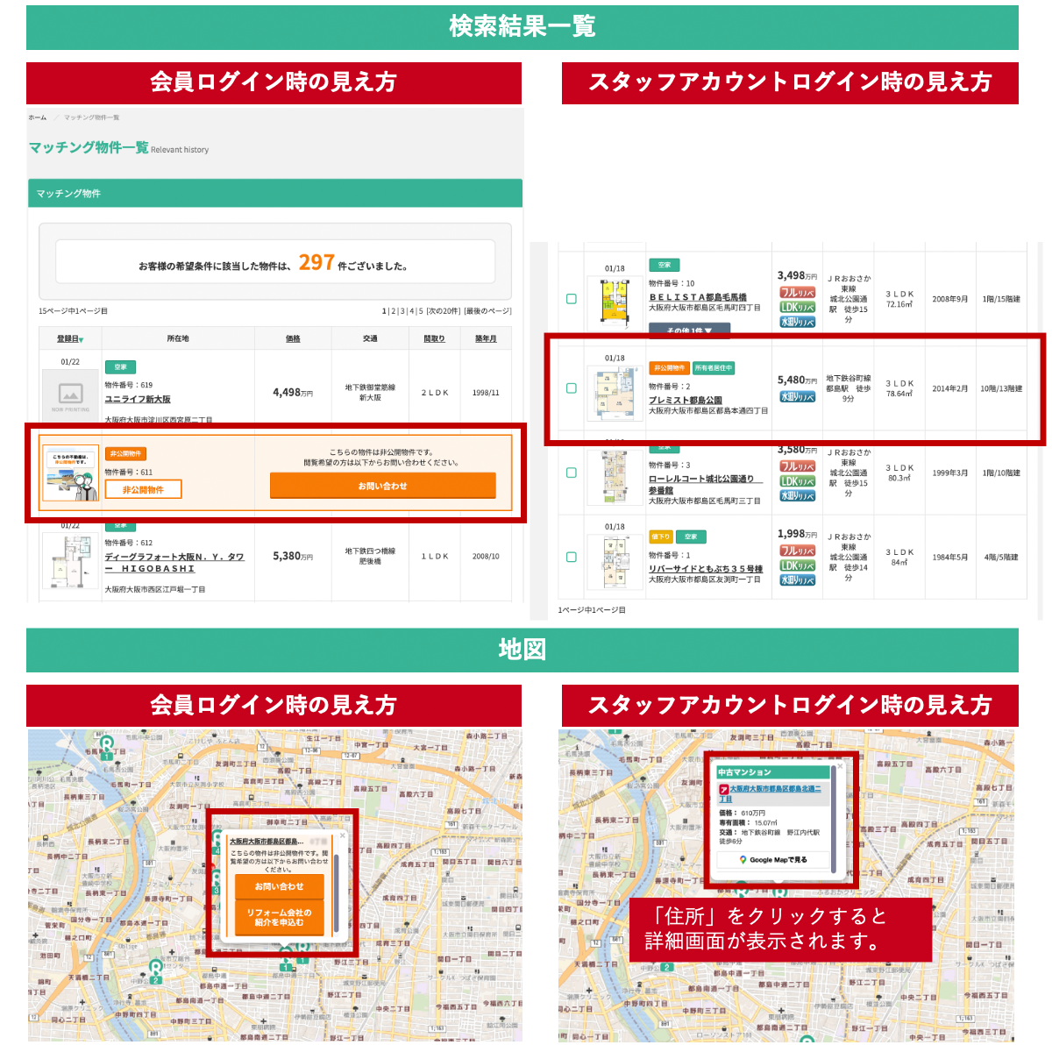Screen dimensions: 1052x1052
Task: Click 水廻りリノベ badge in リバーサイド row
Action: (x=798, y=580)
